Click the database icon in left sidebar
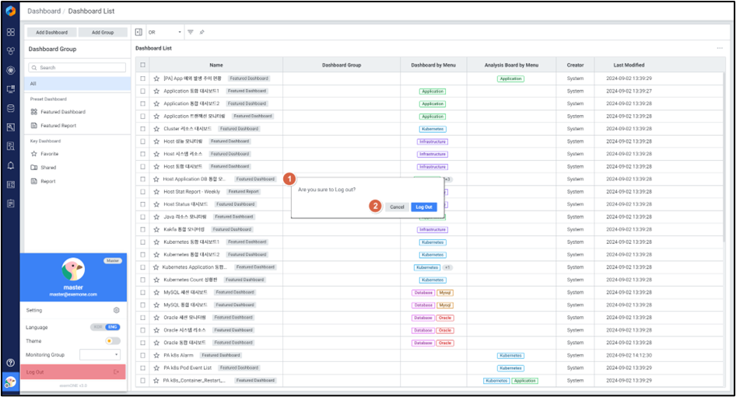The height and width of the screenshot is (397, 736). [11, 108]
